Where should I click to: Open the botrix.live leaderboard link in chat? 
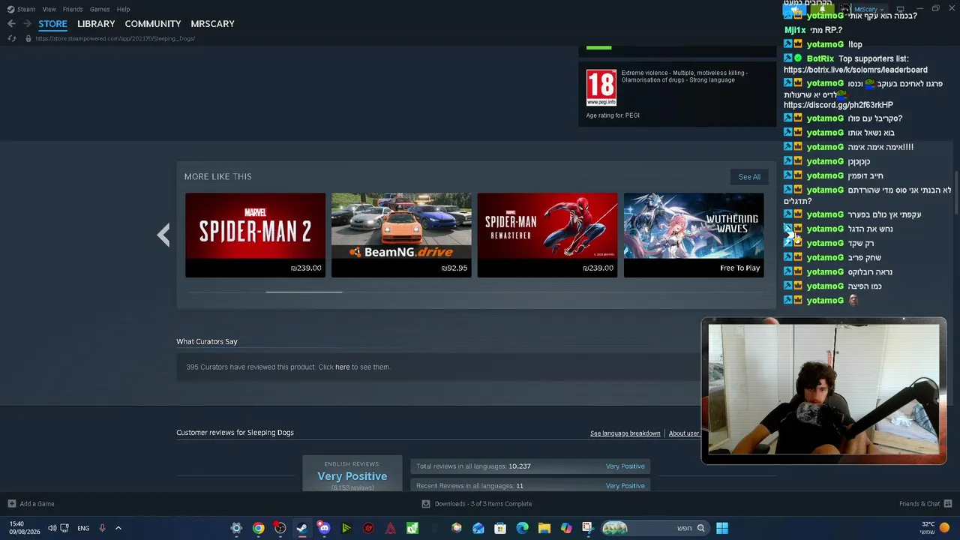(856, 70)
